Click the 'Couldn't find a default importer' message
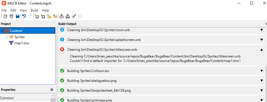 (155, 61)
